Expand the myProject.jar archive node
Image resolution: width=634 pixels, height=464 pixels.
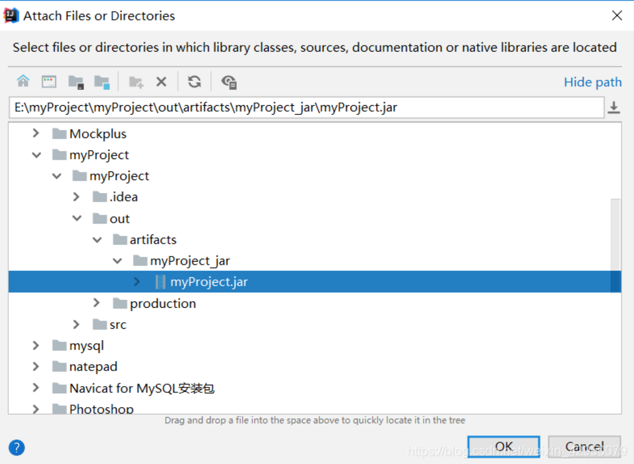tap(137, 282)
